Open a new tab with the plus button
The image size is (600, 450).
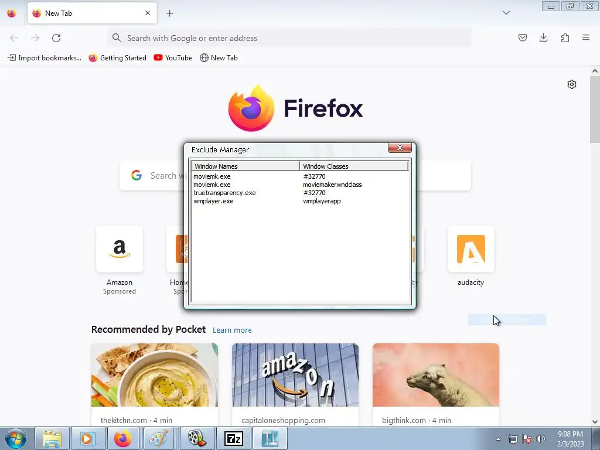point(169,13)
